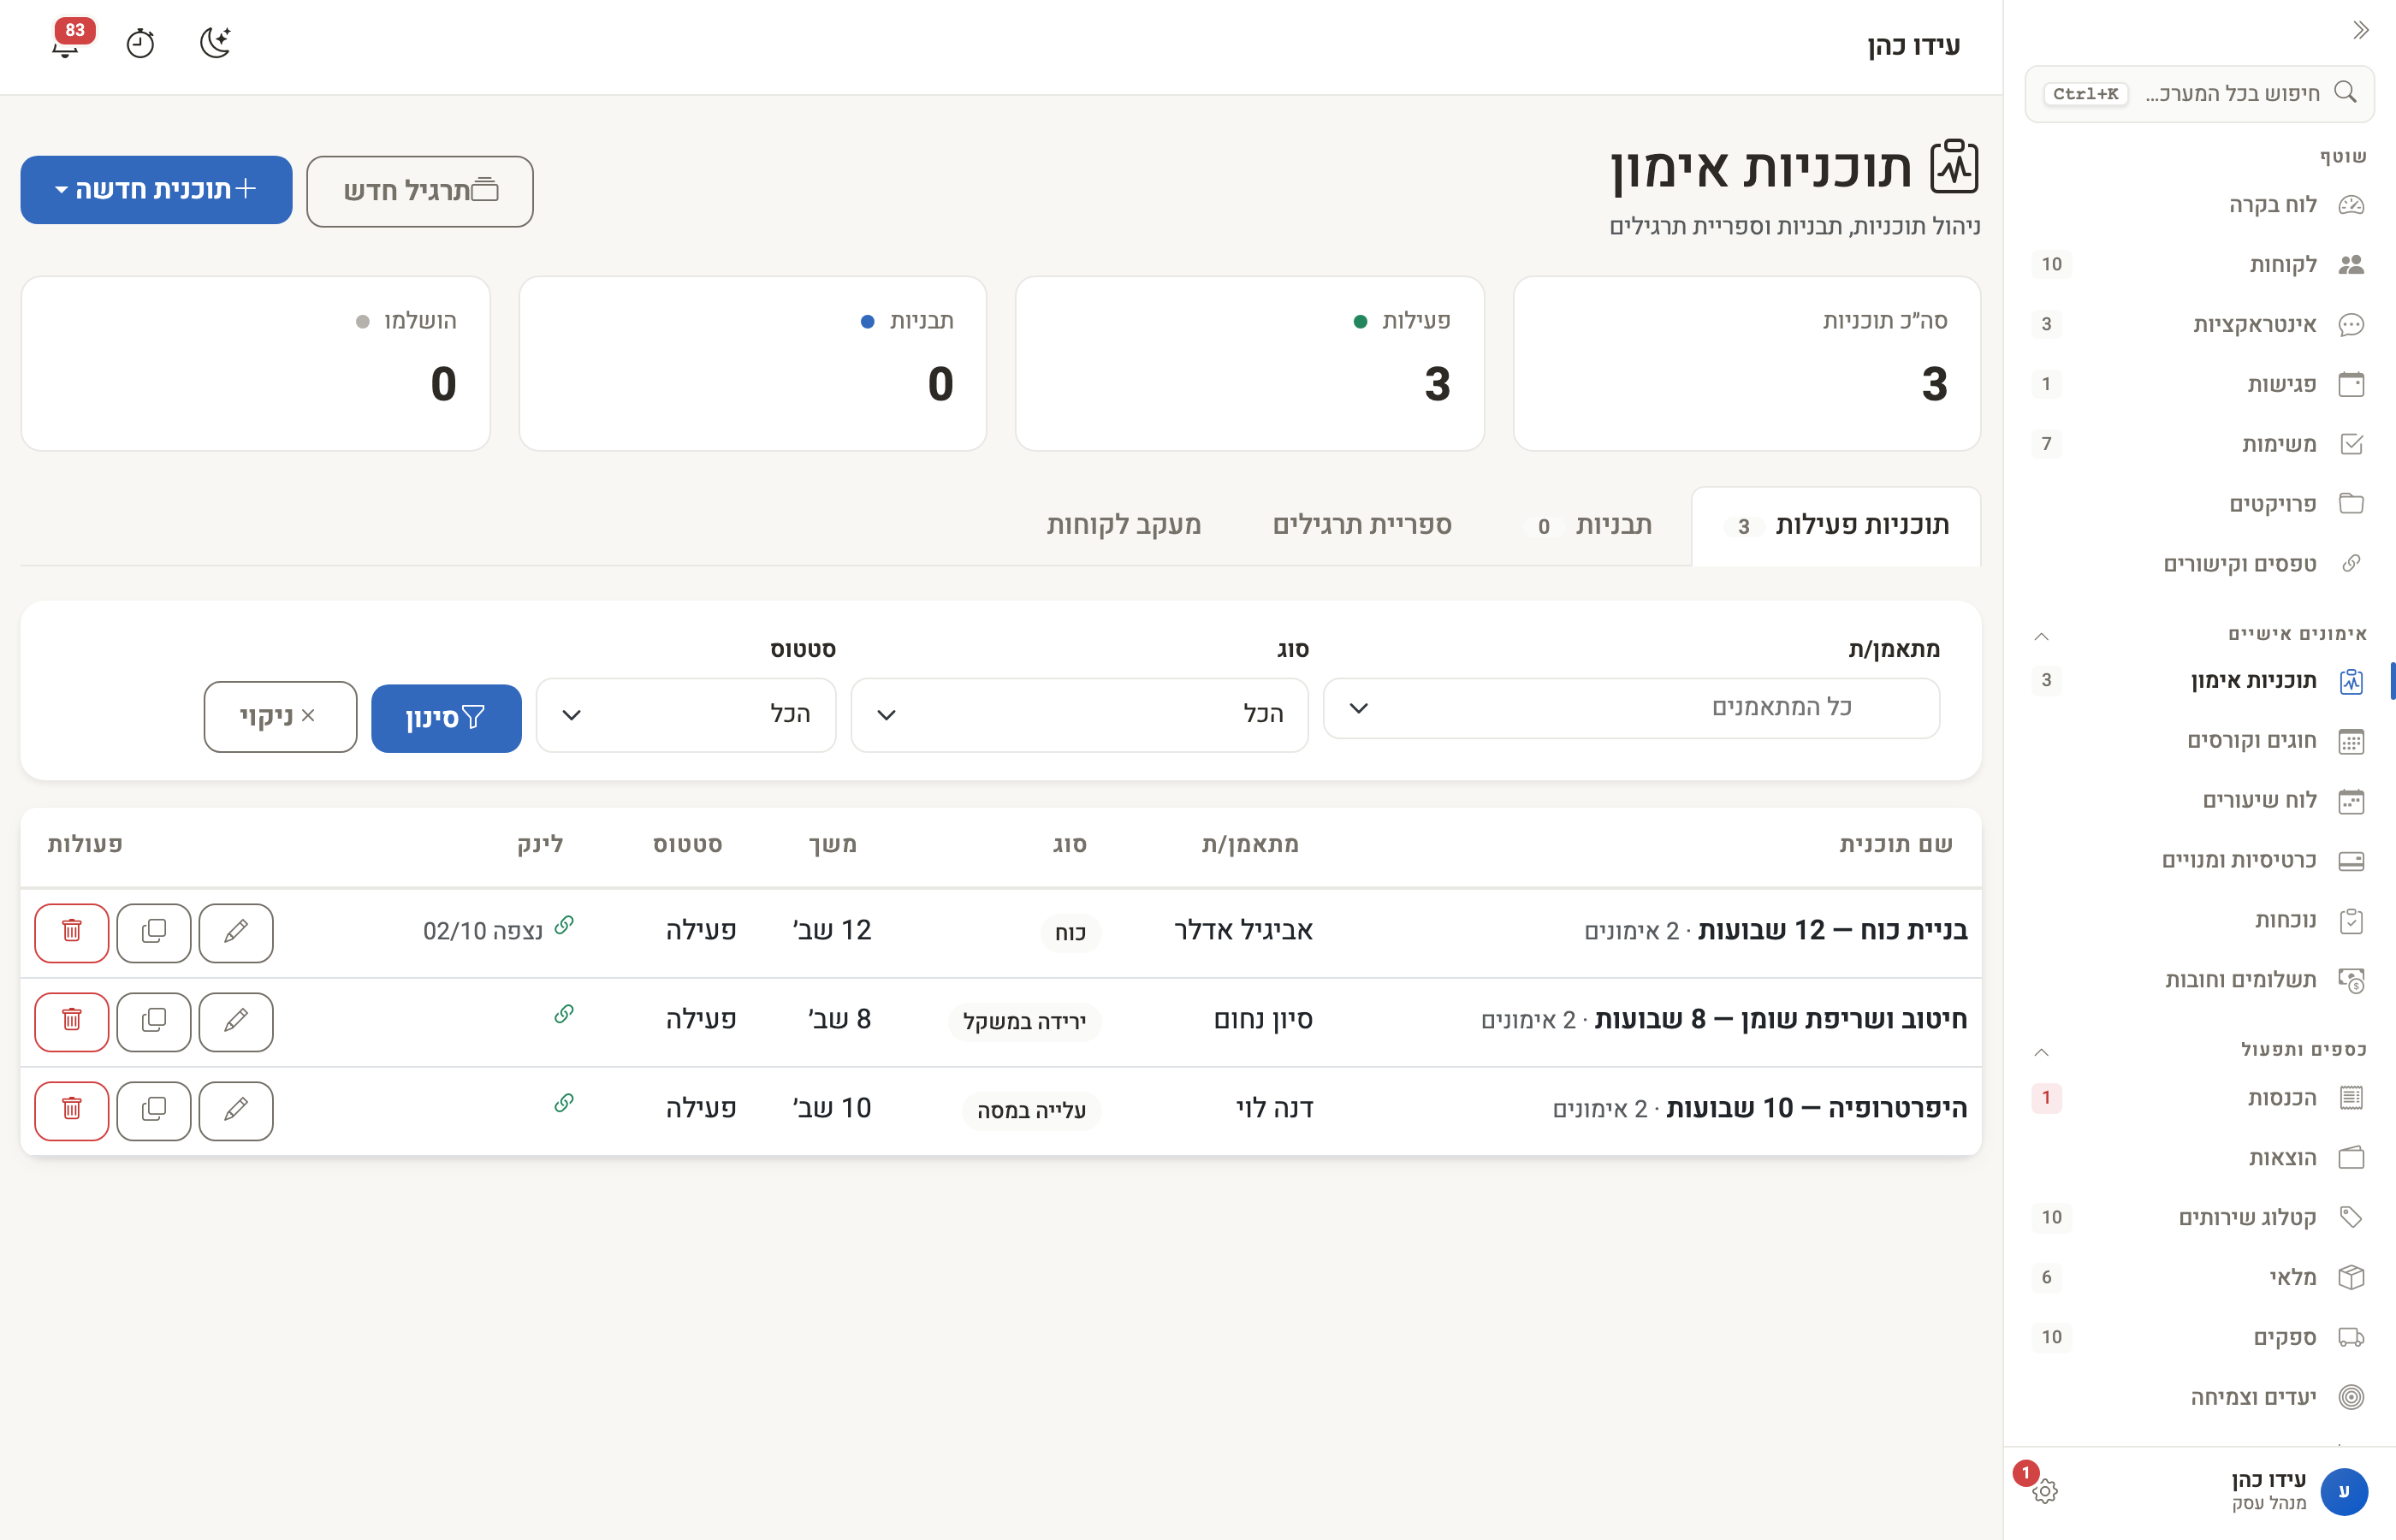Click the תוכנית חדשה button

pos(156,190)
